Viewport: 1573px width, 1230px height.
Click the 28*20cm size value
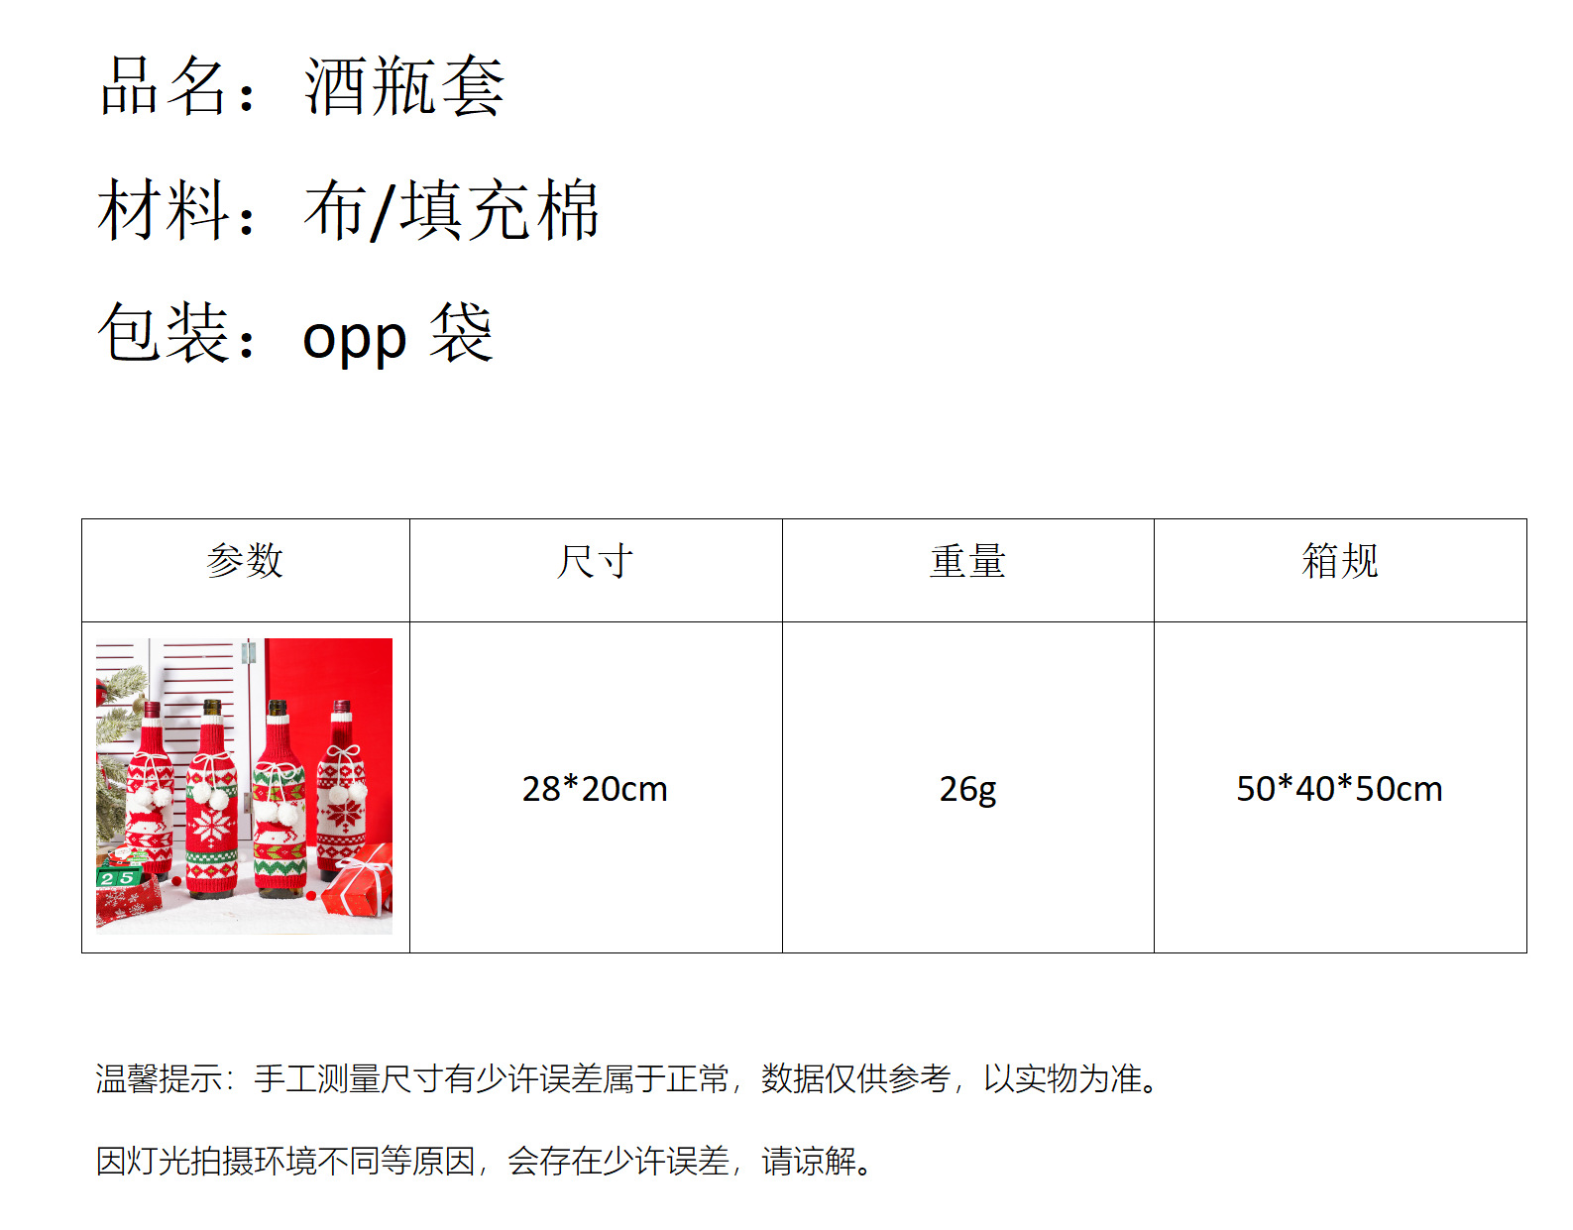(x=595, y=789)
